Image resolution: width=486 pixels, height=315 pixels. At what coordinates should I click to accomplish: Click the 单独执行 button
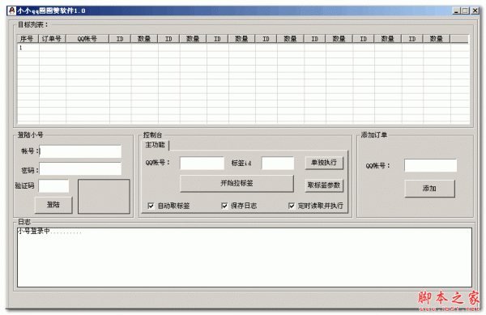pos(324,162)
